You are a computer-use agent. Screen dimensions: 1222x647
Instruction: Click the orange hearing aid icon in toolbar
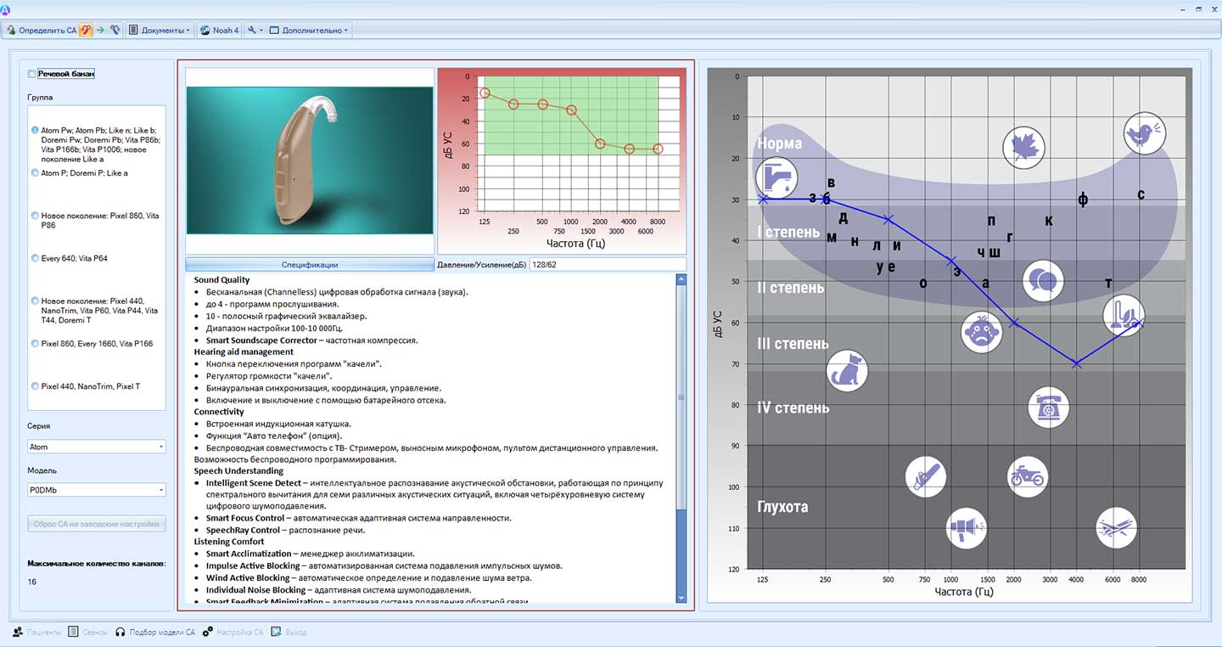pos(87,31)
